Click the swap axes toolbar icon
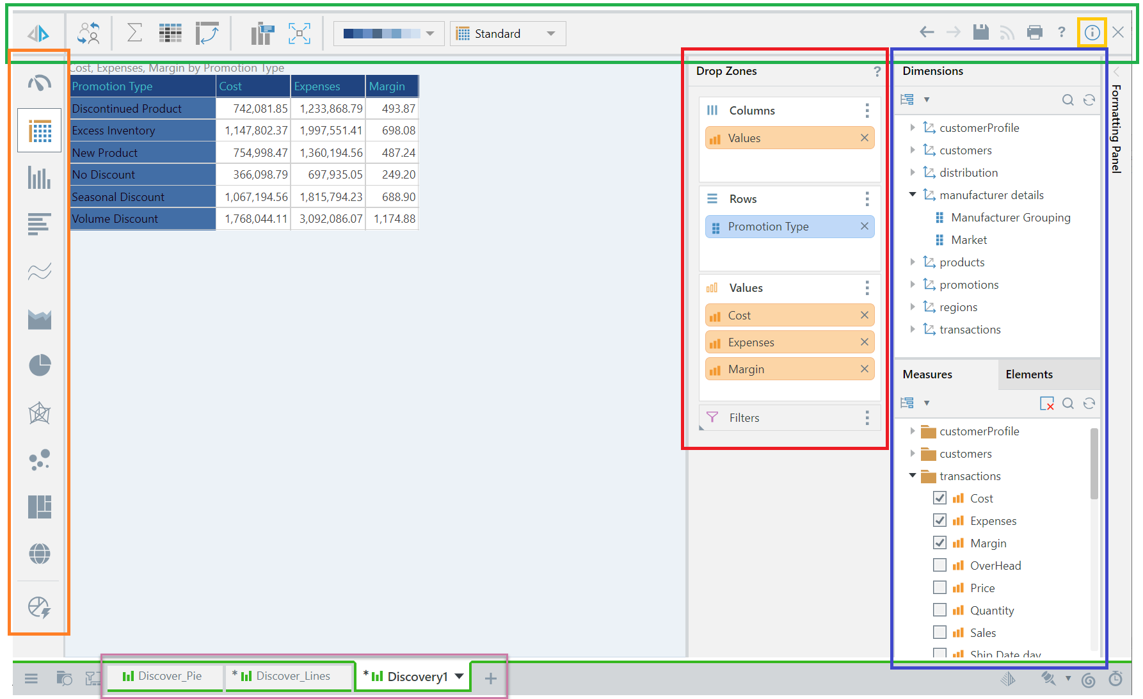This screenshot has height=699, width=1143. [x=207, y=33]
